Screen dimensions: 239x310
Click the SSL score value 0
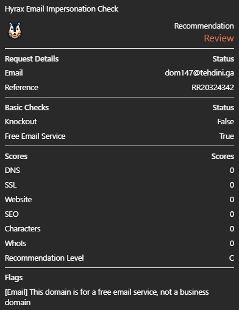[232, 185]
